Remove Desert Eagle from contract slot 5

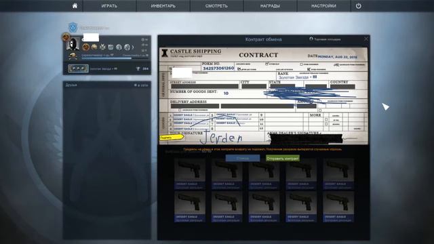tap(234, 115)
